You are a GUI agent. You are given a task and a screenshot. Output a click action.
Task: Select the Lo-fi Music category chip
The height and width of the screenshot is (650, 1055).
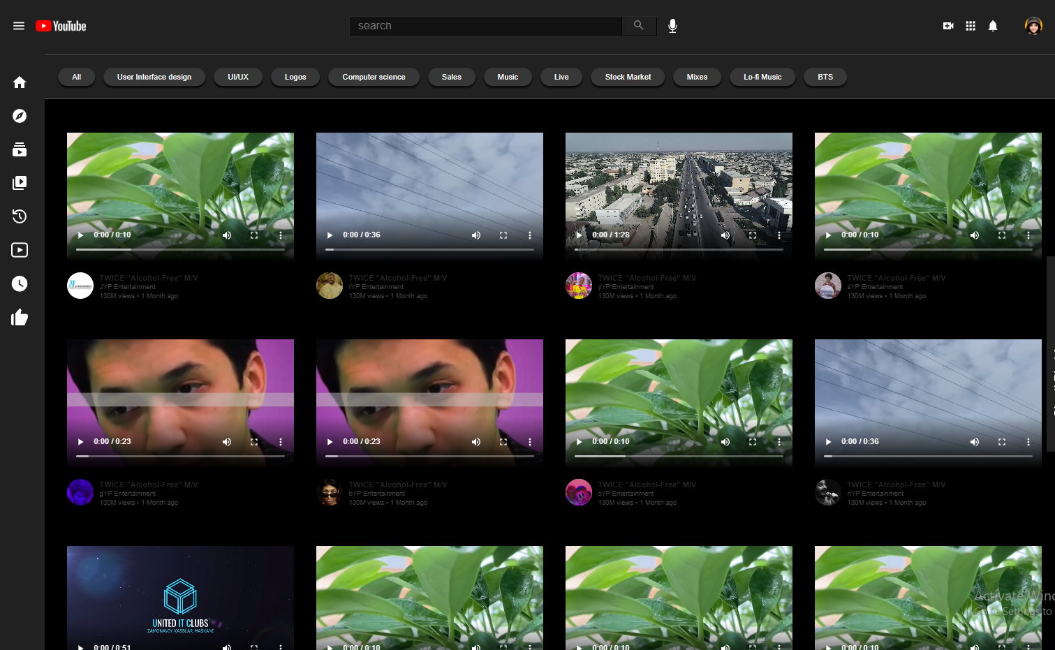[762, 77]
